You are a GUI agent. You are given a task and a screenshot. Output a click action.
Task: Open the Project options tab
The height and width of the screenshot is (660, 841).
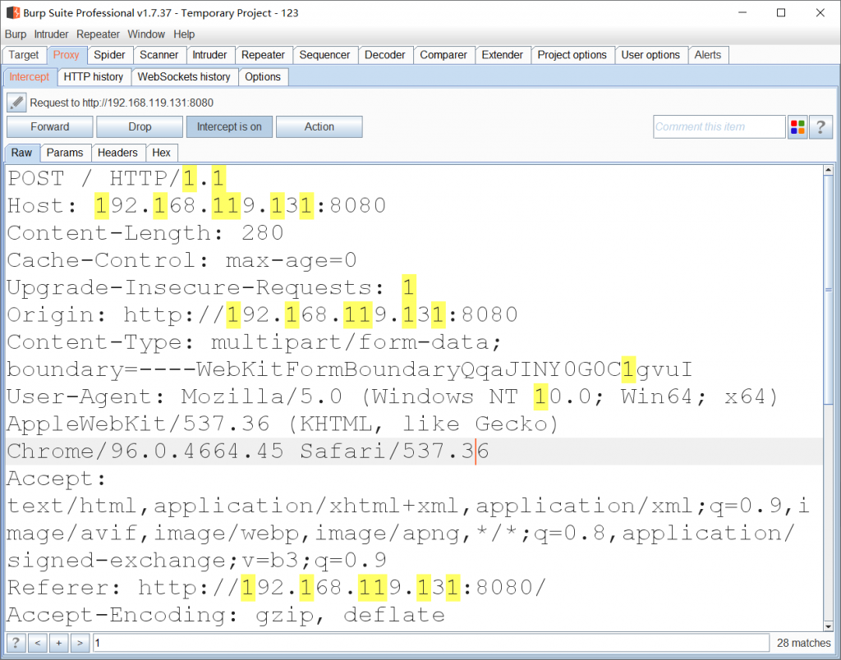(572, 55)
